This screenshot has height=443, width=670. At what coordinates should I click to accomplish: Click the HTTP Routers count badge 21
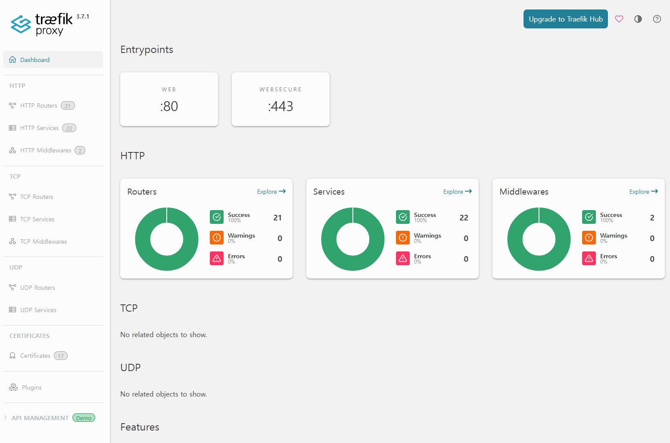[68, 105]
